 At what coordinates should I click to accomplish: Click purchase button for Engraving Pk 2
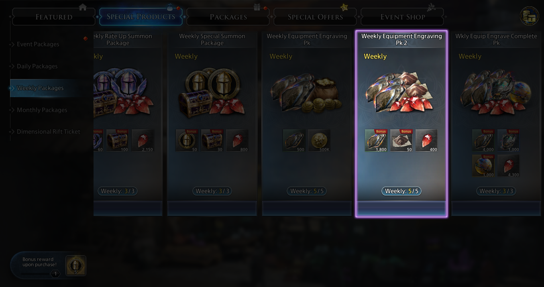point(401,209)
